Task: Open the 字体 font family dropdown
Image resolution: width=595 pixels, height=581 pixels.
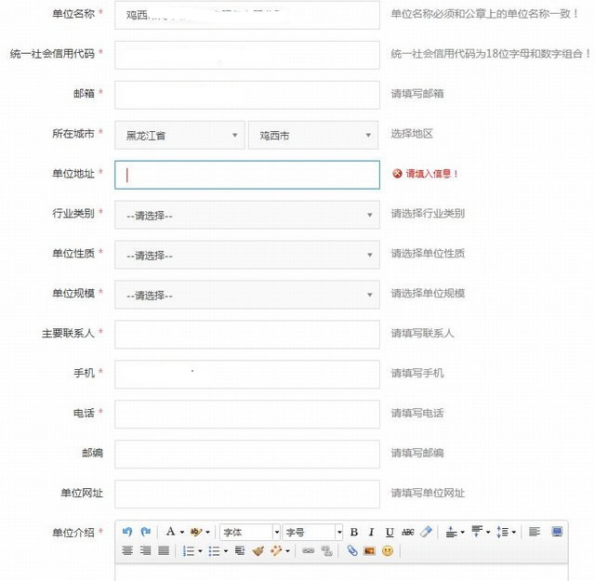Action: pyautogui.click(x=249, y=532)
